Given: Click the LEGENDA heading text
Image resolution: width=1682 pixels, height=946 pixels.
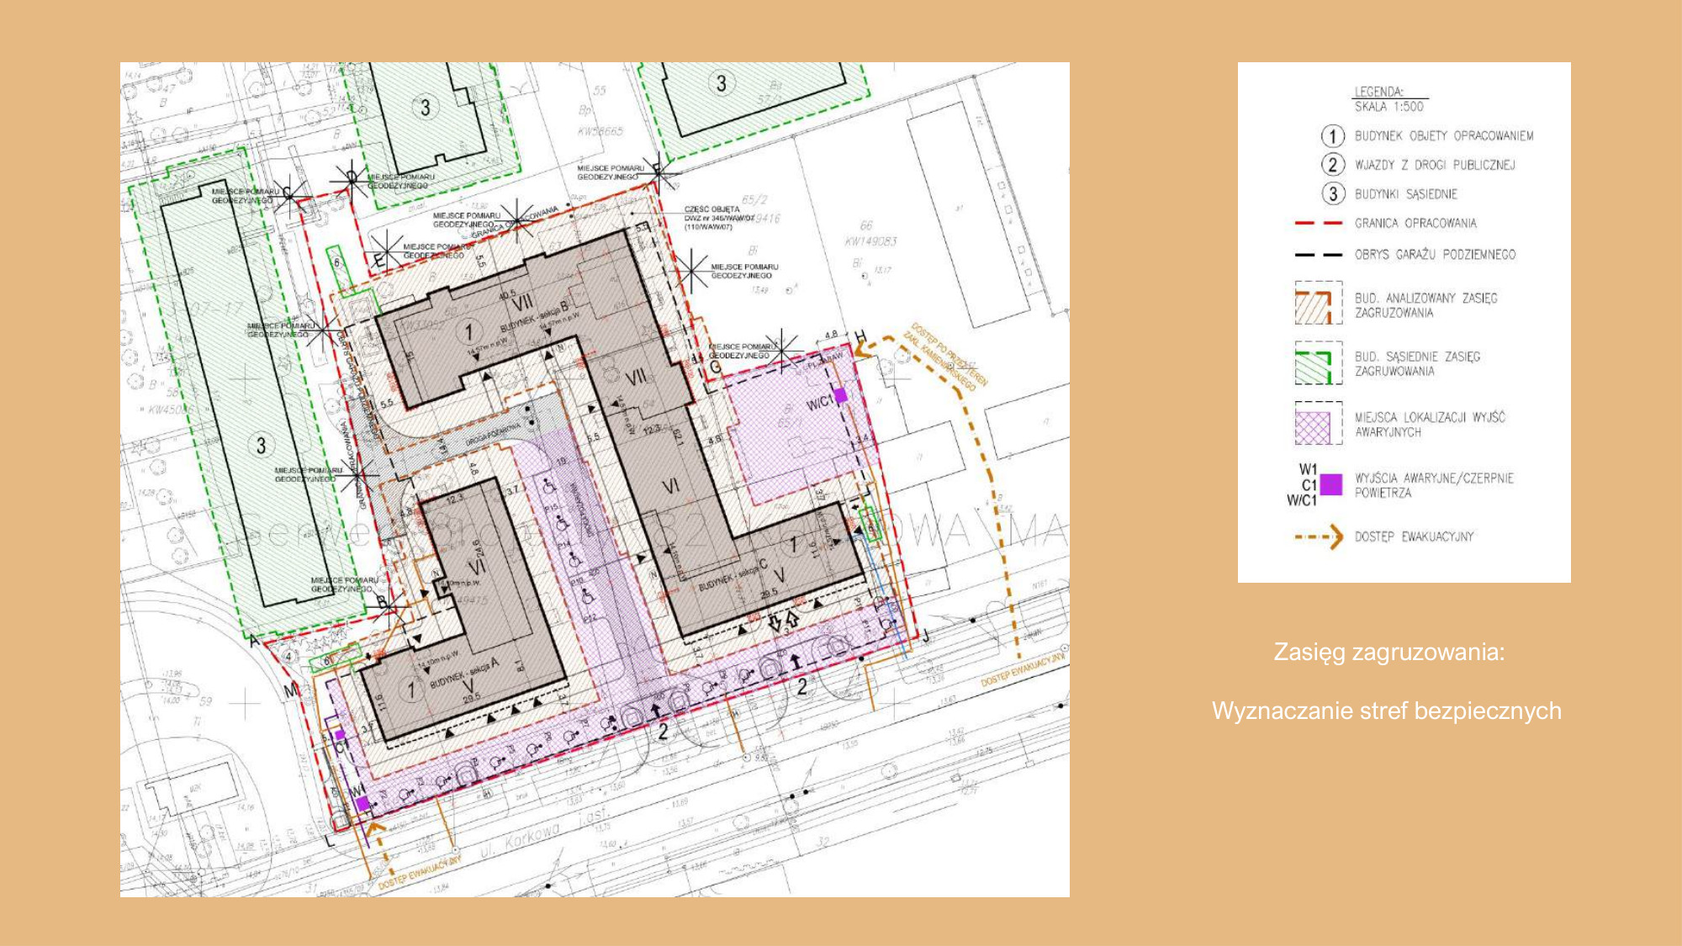Looking at the screenshot, I should point(1378,92).
